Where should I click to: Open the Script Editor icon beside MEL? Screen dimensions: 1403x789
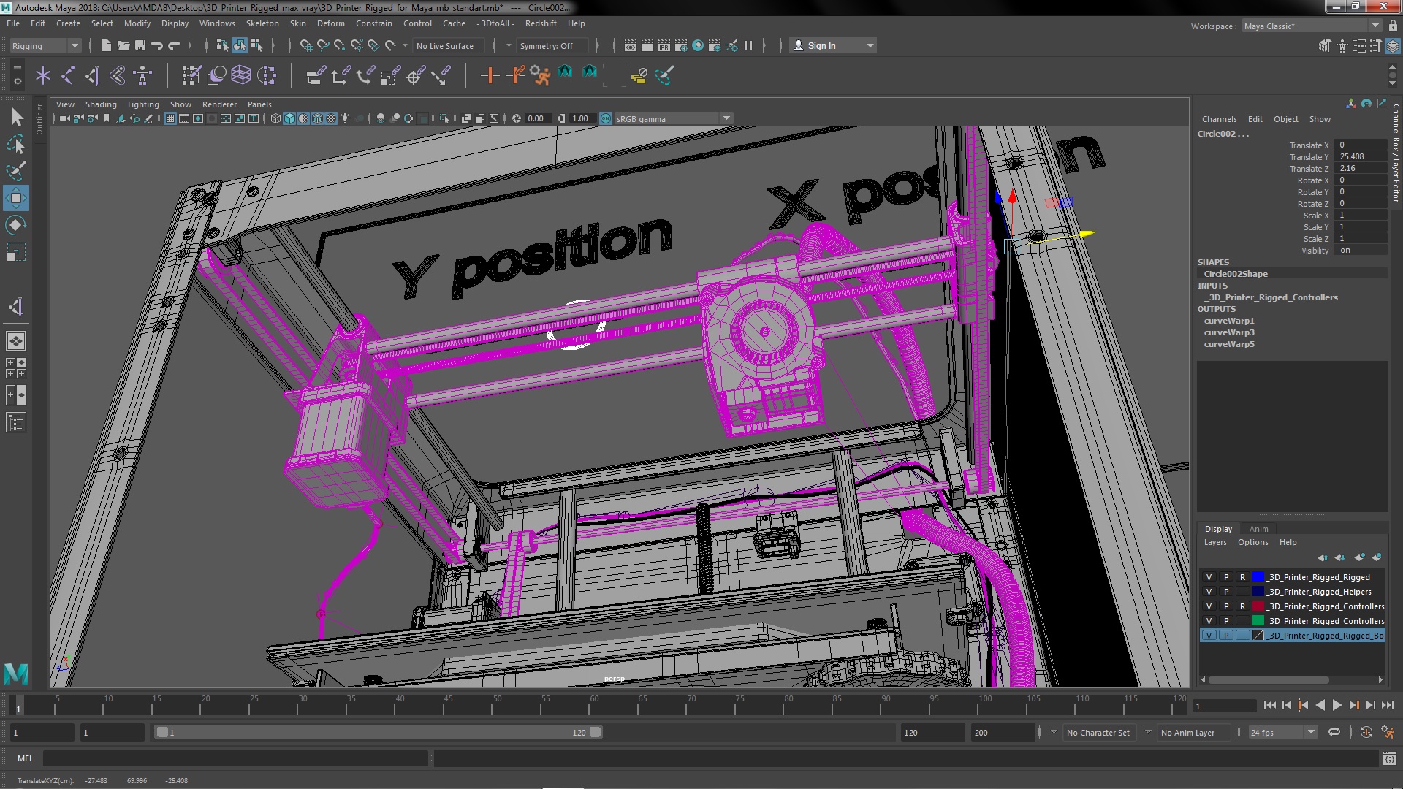(1389, 759)
